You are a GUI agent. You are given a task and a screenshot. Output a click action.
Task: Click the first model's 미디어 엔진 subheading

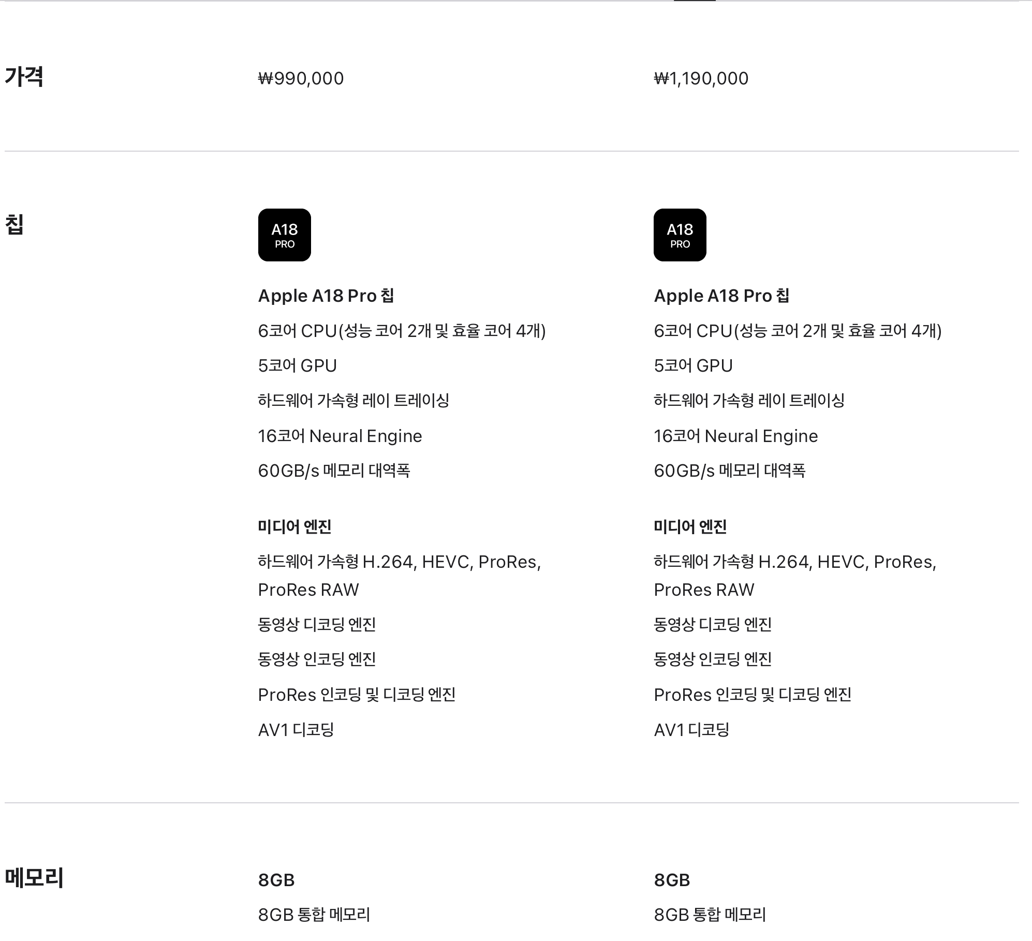(294, 527)
